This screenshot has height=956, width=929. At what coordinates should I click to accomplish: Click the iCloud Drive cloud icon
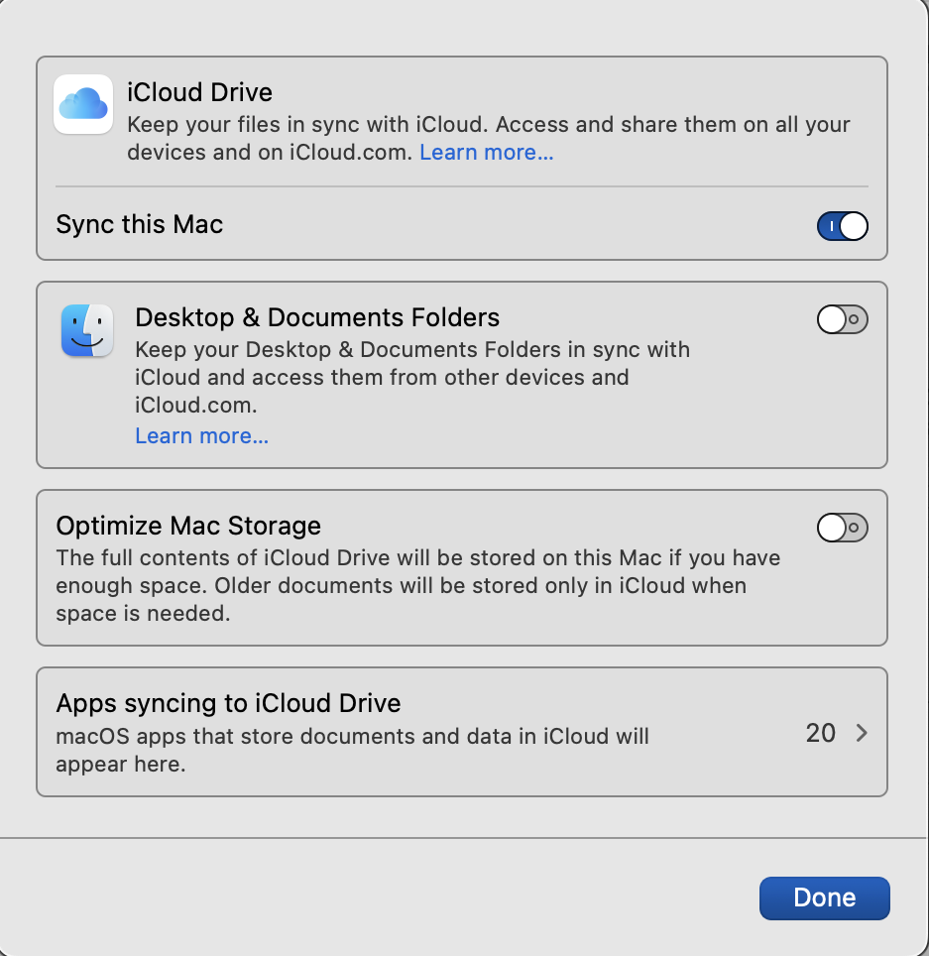pos(82,104)
